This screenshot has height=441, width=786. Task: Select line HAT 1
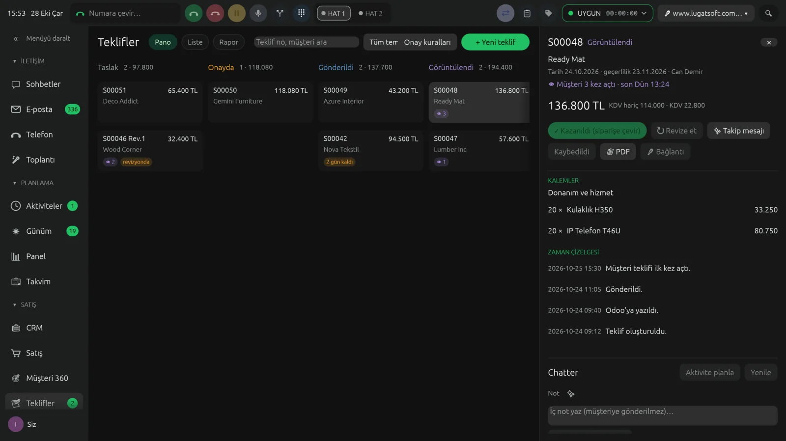tap(334, 13)
